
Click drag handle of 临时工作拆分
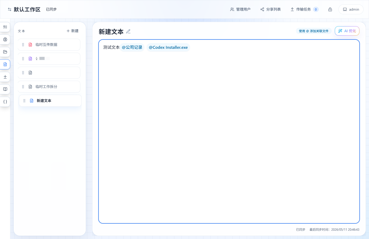[23, 87]
